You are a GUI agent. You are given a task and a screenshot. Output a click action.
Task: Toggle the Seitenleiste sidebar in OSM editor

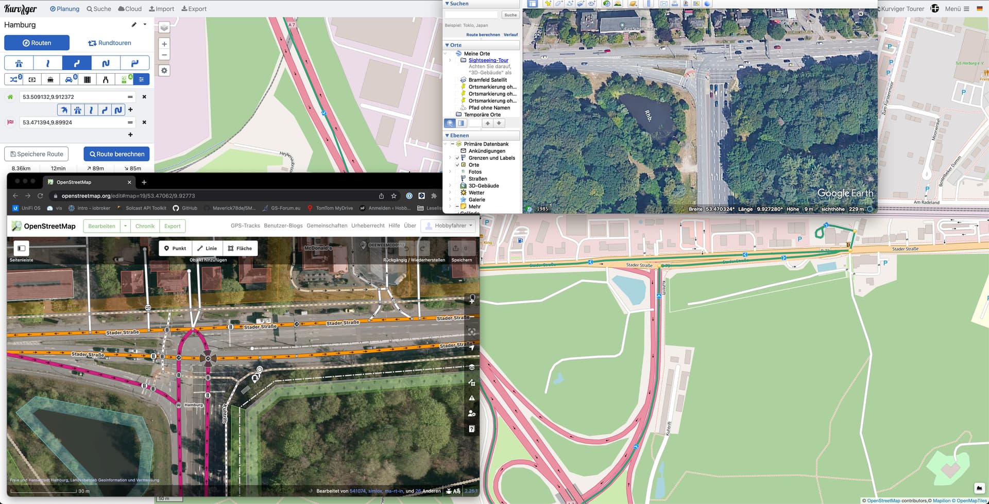tap(21, 248)
